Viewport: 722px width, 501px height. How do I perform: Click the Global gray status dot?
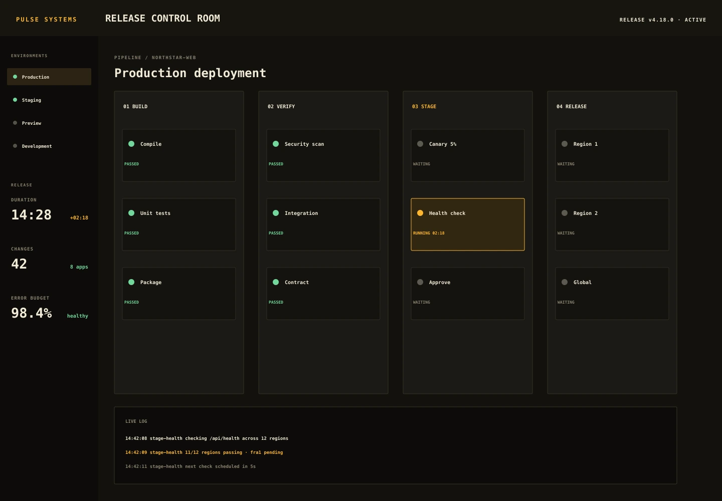pos(565,282)
